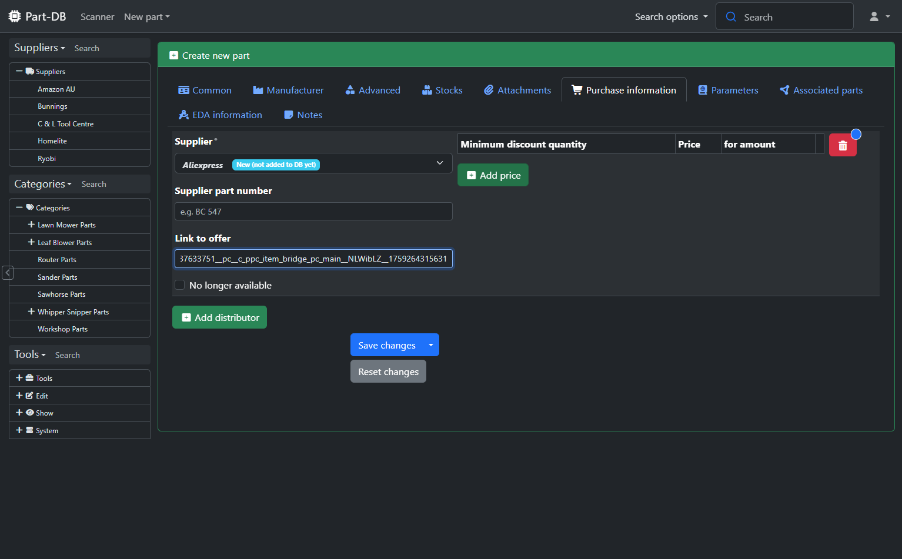
Task: Click the Show eye icon in the tree
Action: [29, 413]
